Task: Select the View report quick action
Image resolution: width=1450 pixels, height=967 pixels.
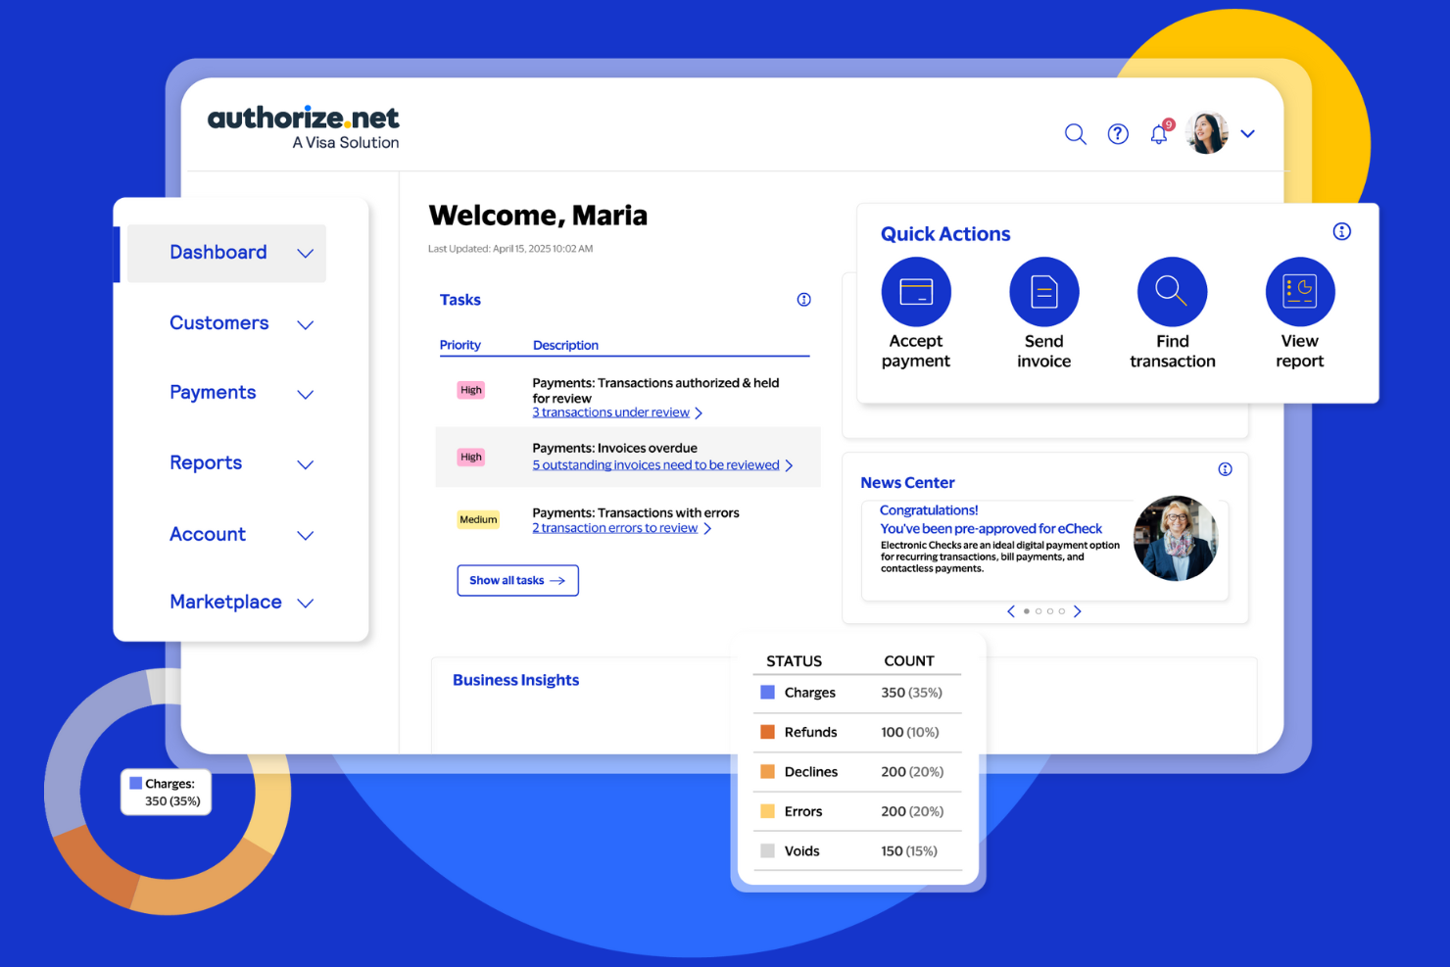Action: click(1299, 291)
